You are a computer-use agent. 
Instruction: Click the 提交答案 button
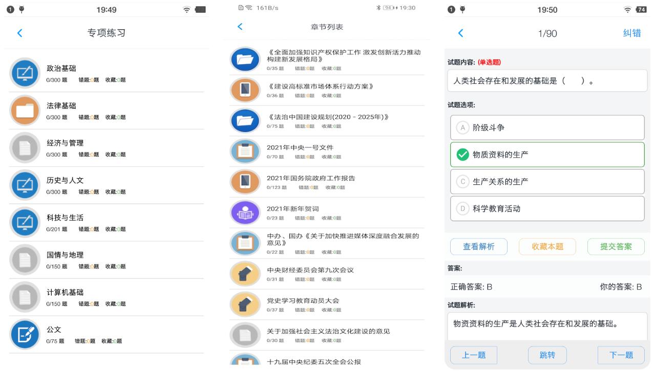click(x=616, y=247)
